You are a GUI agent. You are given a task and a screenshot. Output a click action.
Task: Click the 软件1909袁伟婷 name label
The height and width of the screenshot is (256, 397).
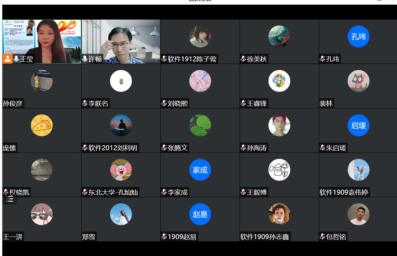point(344,192)
